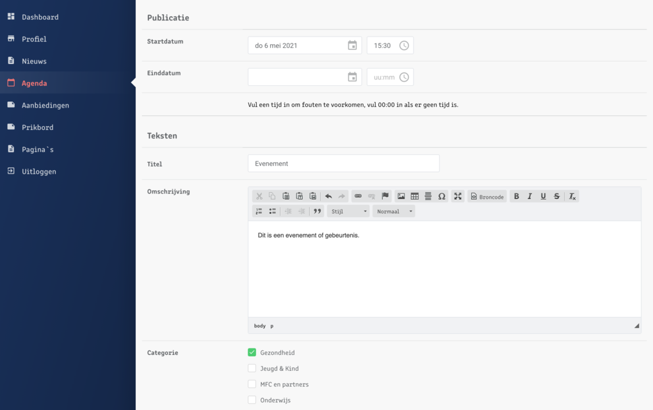The image size is (653, 410).
Task: Insert an anchor using the flag icon
Action: pyautogui.click(x=385, y=197)
